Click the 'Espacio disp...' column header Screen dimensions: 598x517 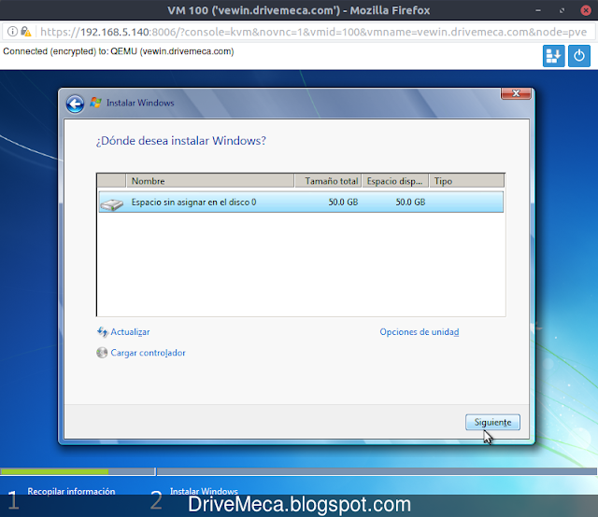(x=395, y=181)
